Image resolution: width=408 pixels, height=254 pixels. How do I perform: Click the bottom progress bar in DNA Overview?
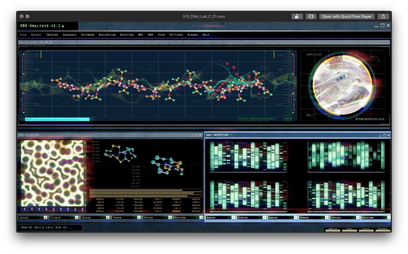click(x=146, y=196)
